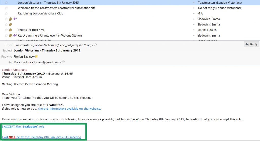
Task: Star the Photos for post / ML message
Action: (x=6, y=30)
